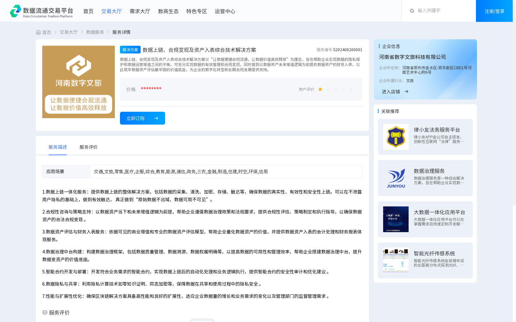Click the second rating star
This screenshot has height=322, width=516.
point(328,90)
